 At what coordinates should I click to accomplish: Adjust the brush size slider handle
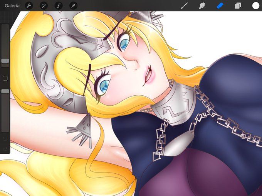5,61
